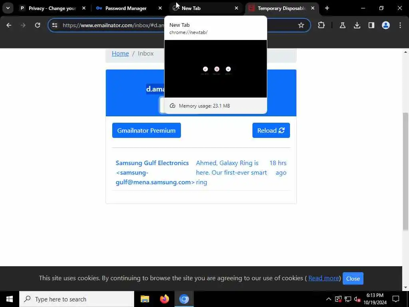Reload the page using the browser refresh icon
This screenshot has width=409, height=307.
click(x=38, y=25)
